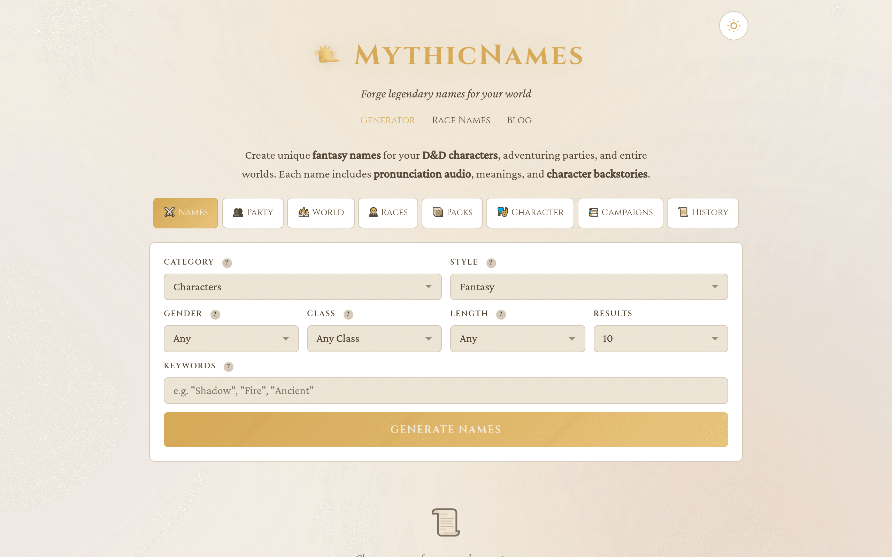Click the Character shield icon
Image resolution: width=892 pixels, height=557 pixels.
pos(502,213)
